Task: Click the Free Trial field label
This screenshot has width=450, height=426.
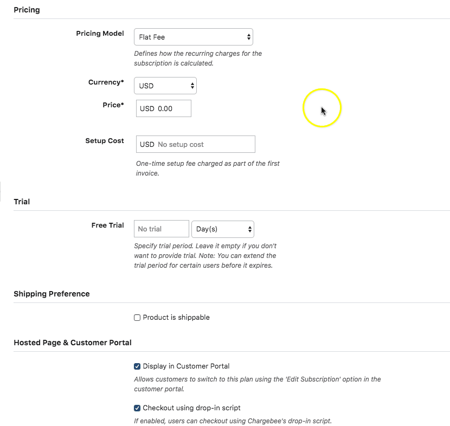Action: (107, 225)
